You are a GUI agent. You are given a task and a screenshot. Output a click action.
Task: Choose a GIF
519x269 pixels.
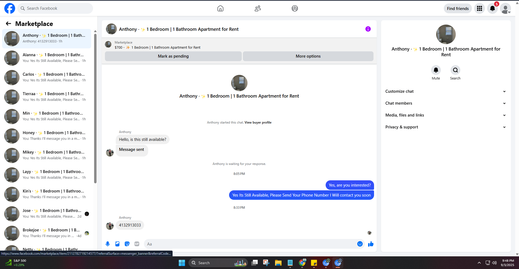137,244
